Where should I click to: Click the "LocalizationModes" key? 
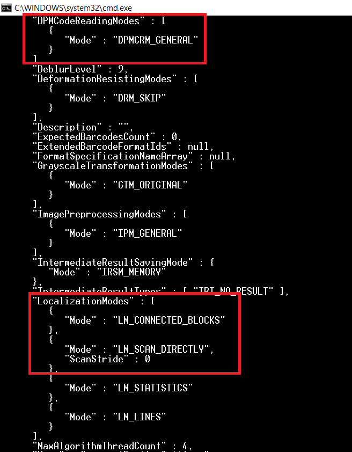(x=83, y=301)
